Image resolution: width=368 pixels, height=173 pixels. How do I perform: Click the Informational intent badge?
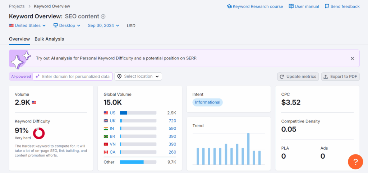click(207, 102)
